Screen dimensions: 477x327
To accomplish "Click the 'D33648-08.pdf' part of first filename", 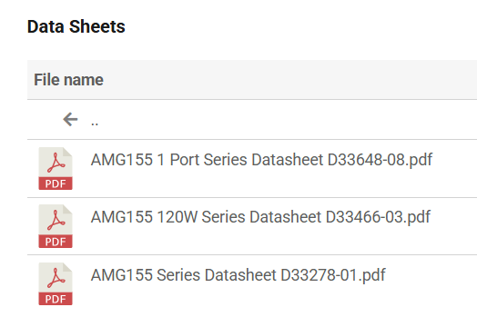I will 380,160.
